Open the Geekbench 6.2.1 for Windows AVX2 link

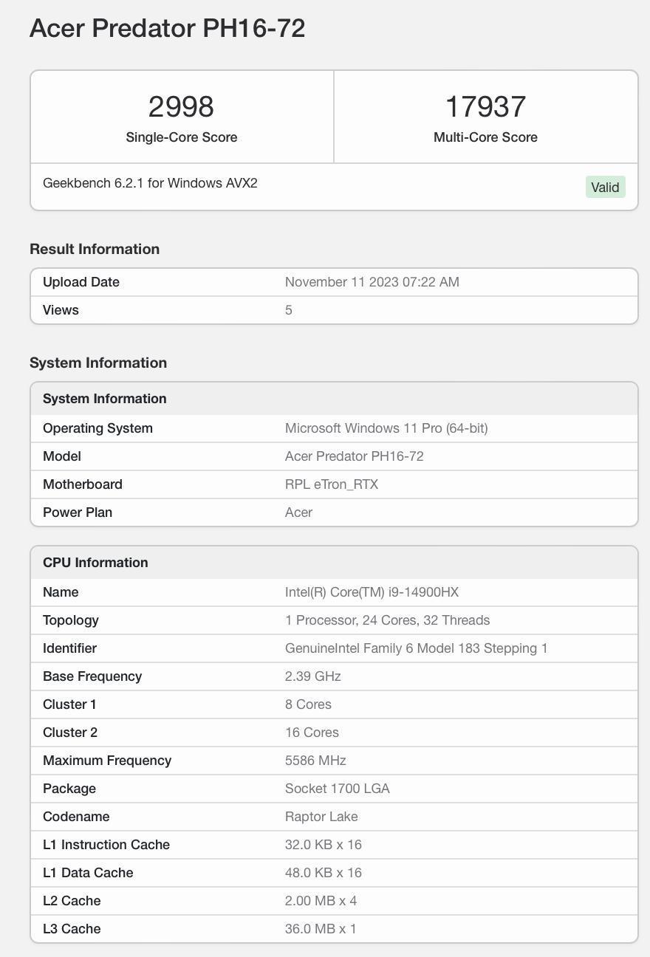[x=151, y=182]
